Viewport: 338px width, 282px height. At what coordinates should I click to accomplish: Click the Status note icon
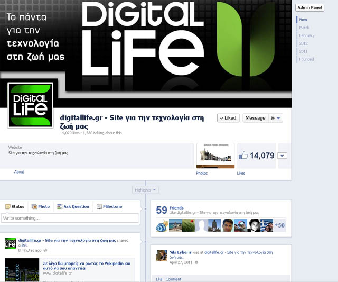(x=8, y=207)
